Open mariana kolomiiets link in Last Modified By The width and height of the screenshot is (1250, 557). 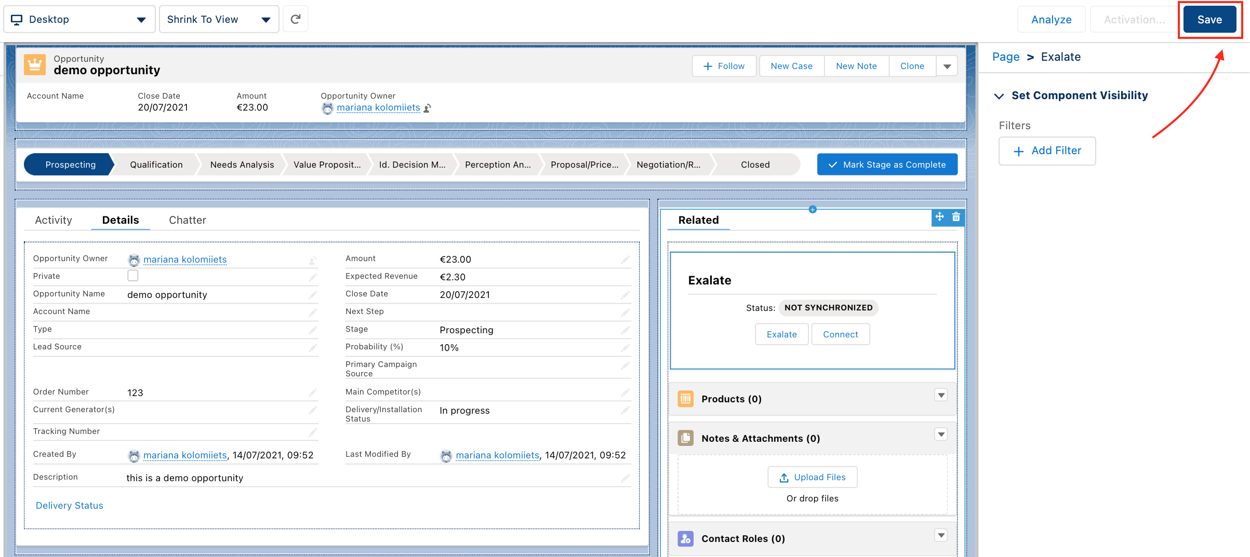[x=498, y=455]
